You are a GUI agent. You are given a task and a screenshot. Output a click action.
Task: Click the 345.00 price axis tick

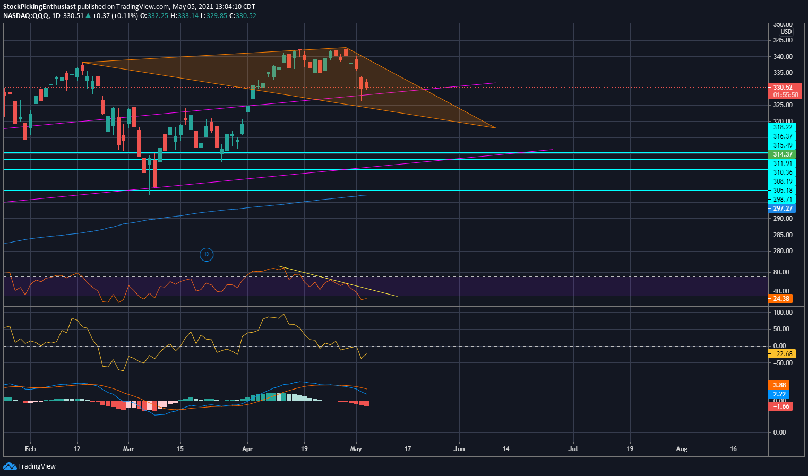click(783, 40)
